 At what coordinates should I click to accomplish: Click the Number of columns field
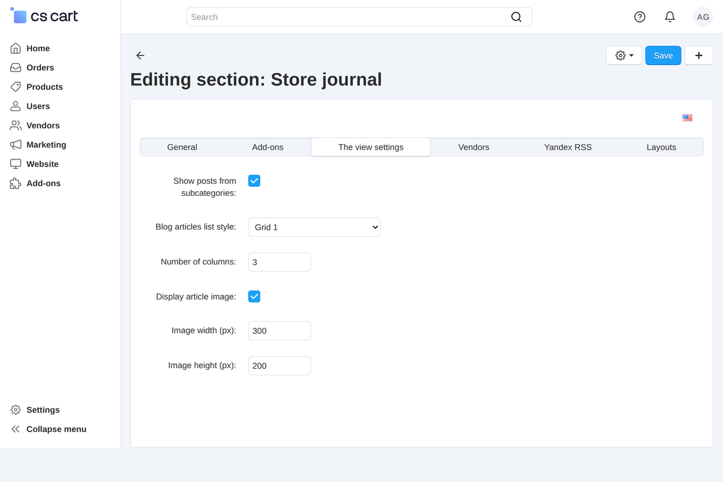click(280, 262)
